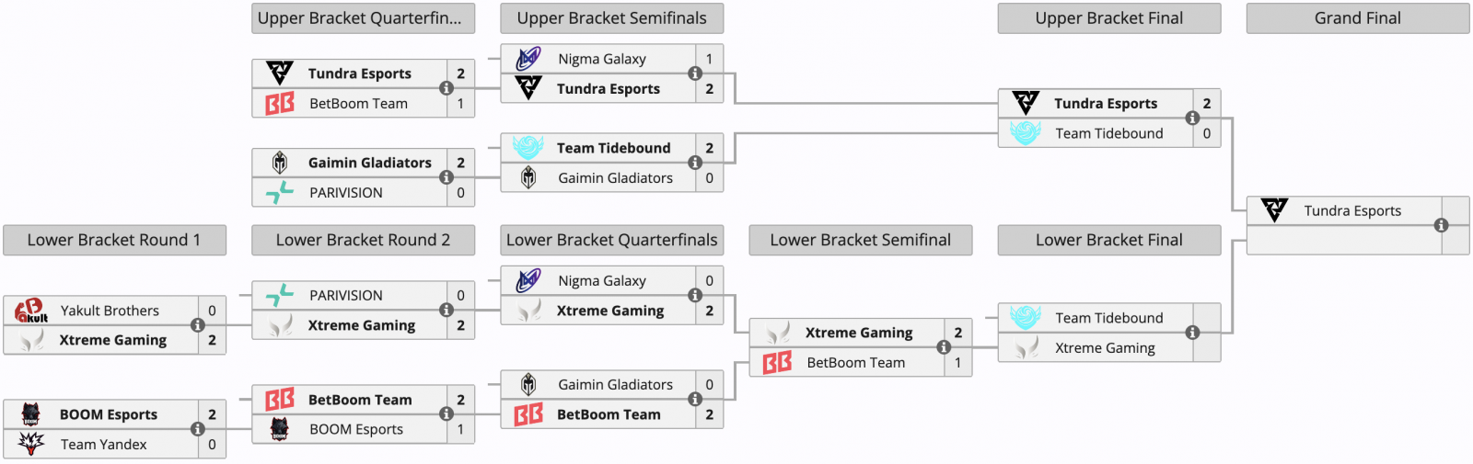Show Lower Bracket Final match info icon

click(1192, 333)
